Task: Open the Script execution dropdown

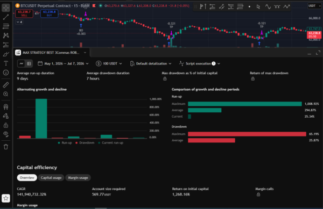Action: [199, 64]
